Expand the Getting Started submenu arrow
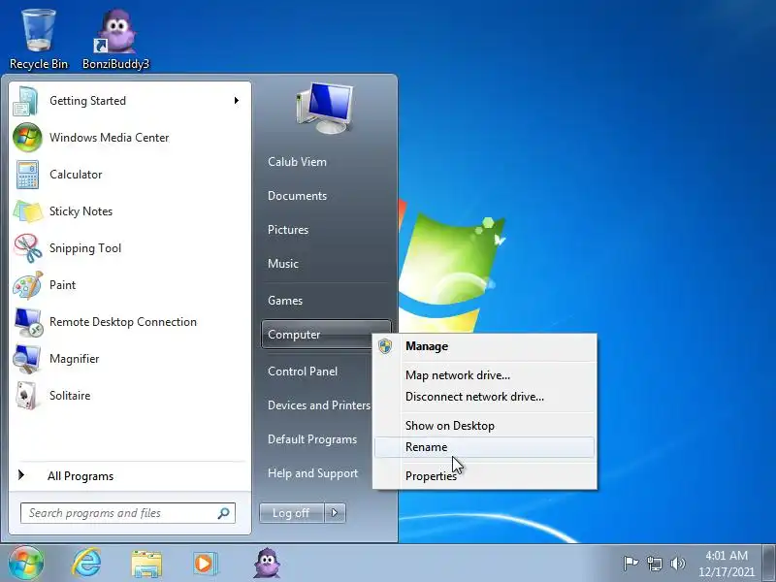The width and height of the screenshot is (776, 582). tap(237, 101)
